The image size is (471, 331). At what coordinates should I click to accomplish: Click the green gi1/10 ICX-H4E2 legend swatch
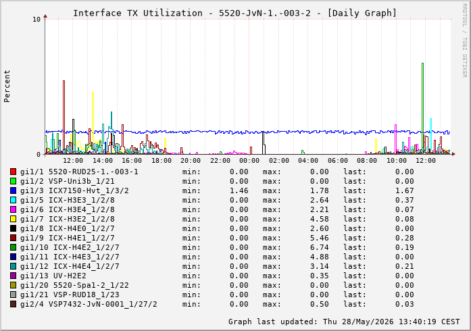coord(13,247)
